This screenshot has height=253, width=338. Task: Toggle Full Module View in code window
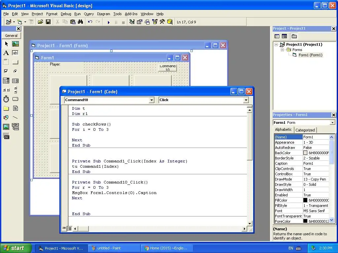pos(69,229)
